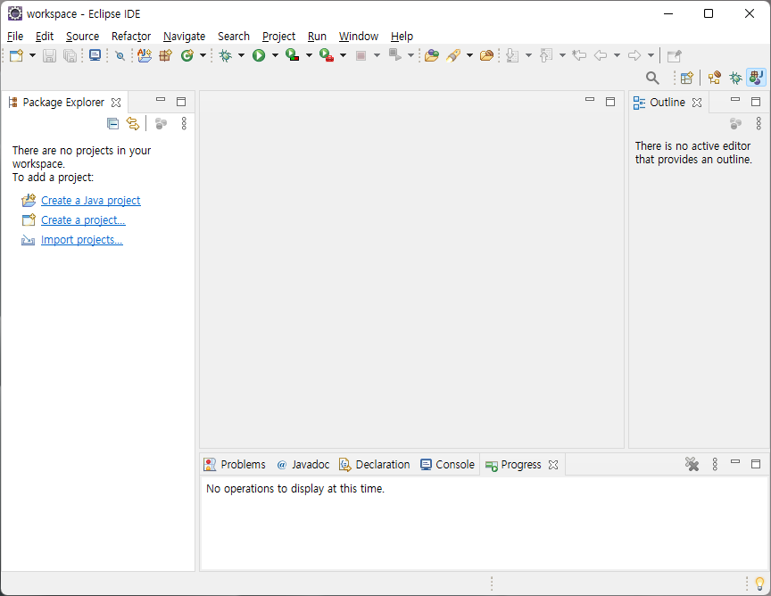Click the Create a project... link

[83, 220]
